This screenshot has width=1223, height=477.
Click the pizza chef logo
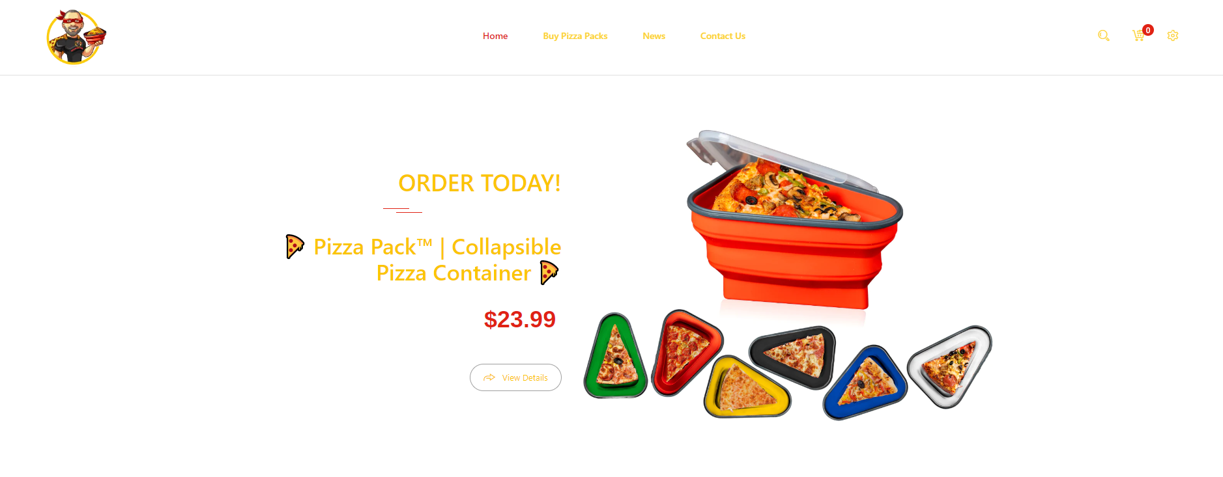pos(76,36)
